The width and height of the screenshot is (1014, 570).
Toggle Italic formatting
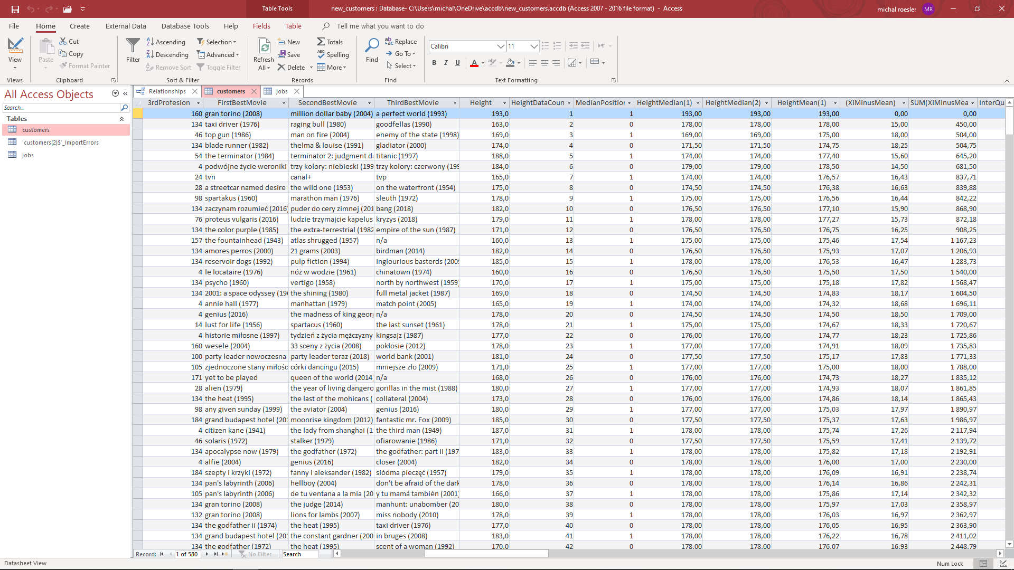pyautogui.click(x=446, y=63)
